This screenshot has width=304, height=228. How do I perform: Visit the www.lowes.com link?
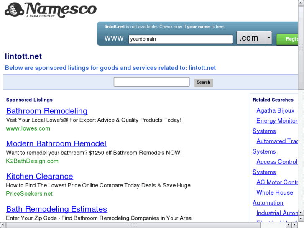(28, 128)
